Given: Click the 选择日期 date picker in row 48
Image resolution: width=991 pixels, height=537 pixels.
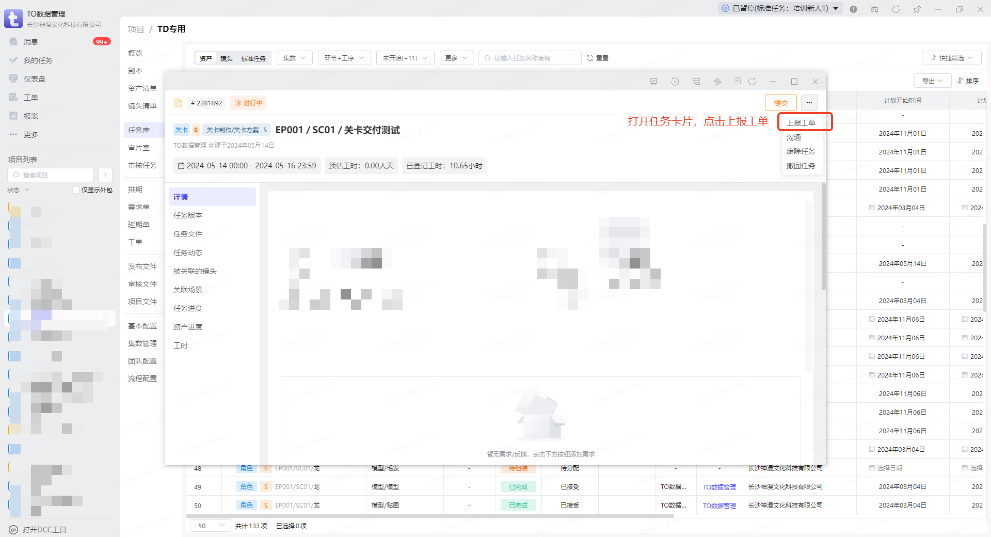Looking at the screenshot, I should tap(886, 468).
